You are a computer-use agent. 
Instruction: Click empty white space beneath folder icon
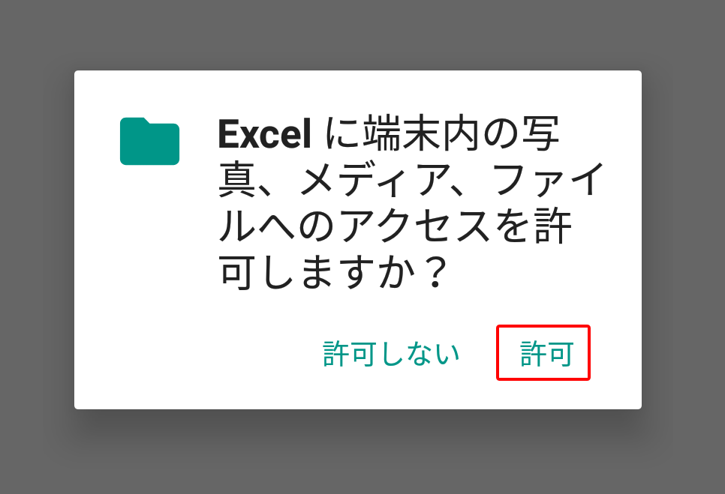click(x=149, y=277)
